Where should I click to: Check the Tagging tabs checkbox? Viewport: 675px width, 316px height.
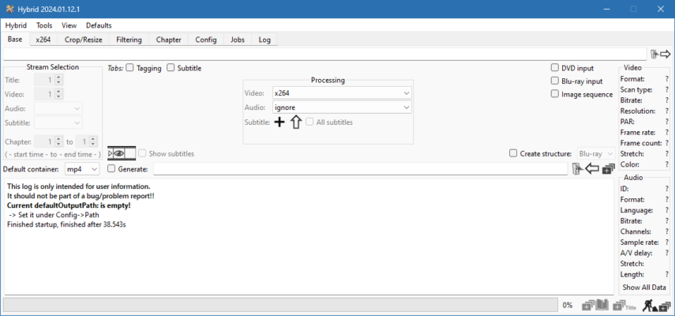click(x=130, y=69)
